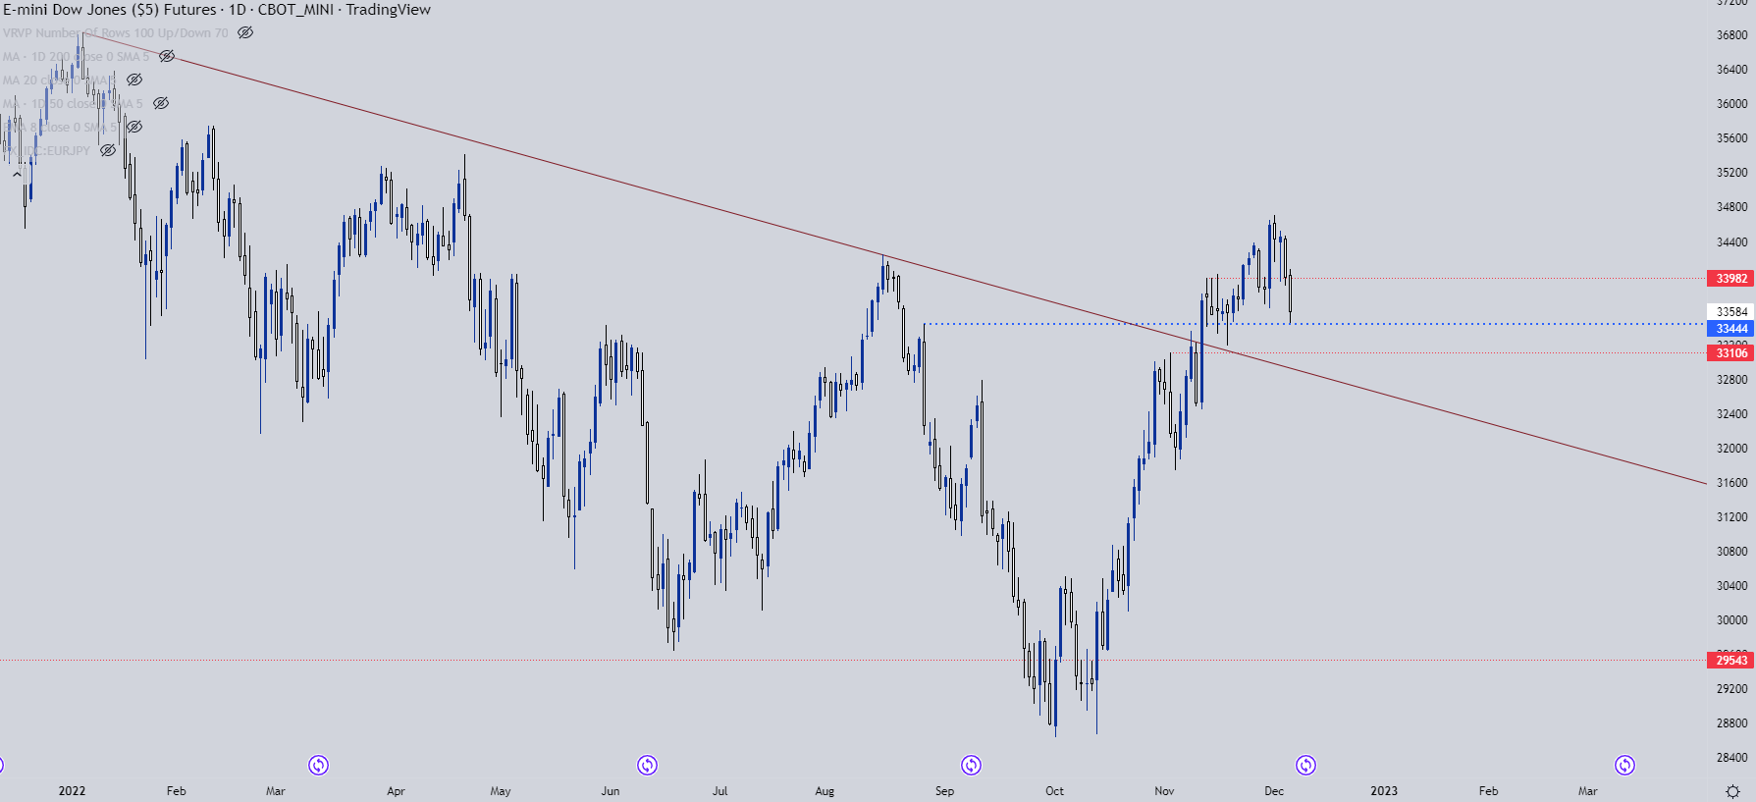Show the hidden VRVP indicator

245,32
